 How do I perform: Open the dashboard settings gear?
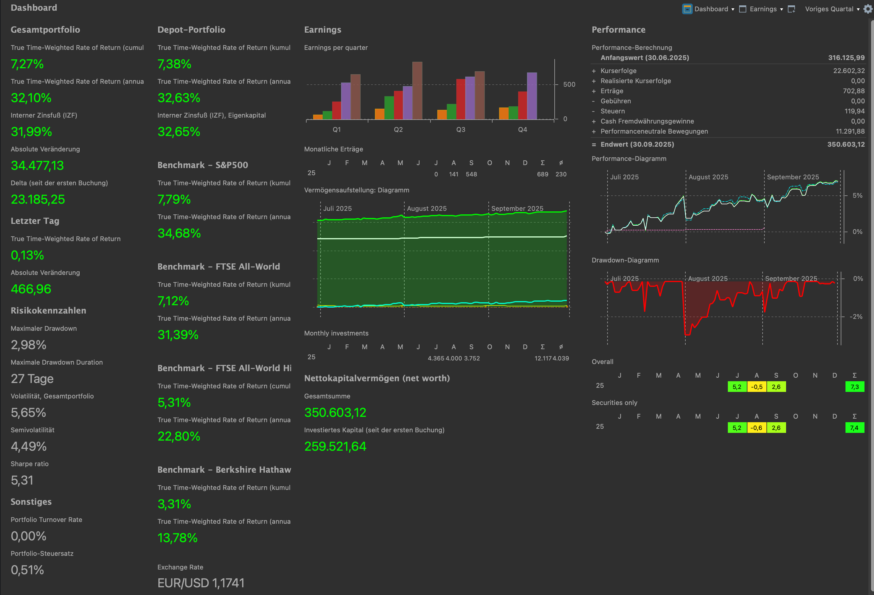[868, 9]
